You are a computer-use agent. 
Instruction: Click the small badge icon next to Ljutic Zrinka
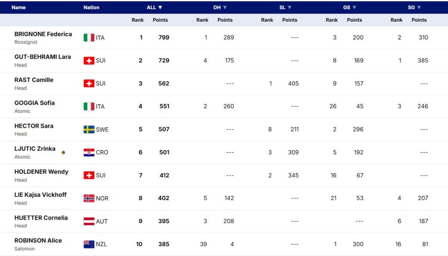coord(63,152)
